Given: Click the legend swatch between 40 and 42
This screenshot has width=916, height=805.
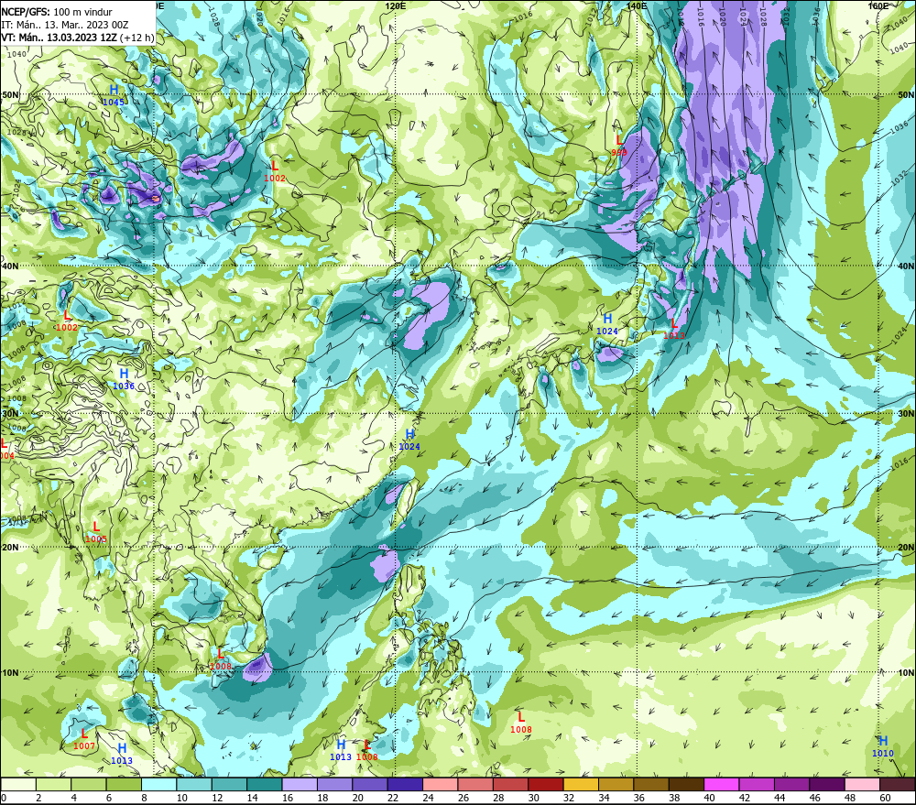Looking at the screenshot, I should tap(722, 784).
